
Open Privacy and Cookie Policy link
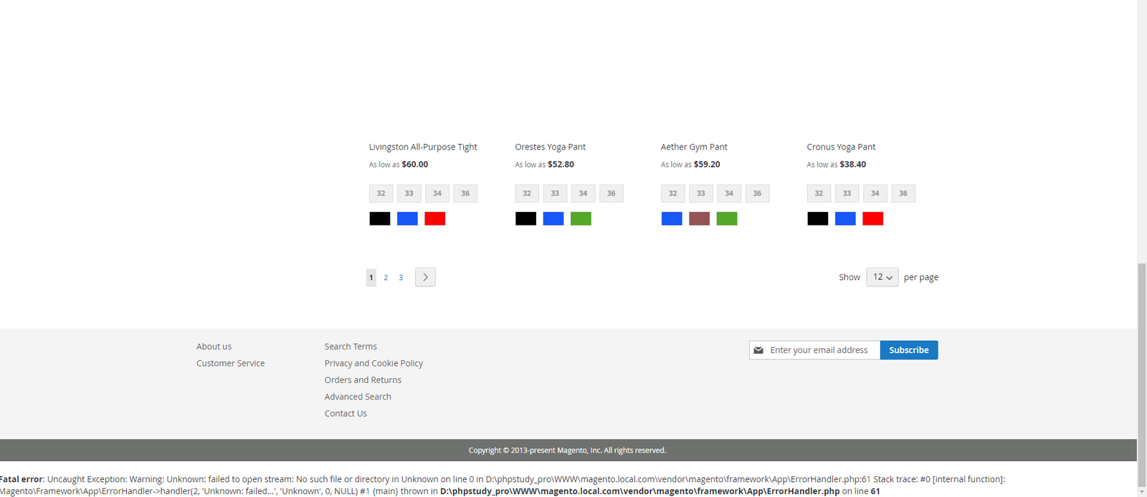(373, 363)
